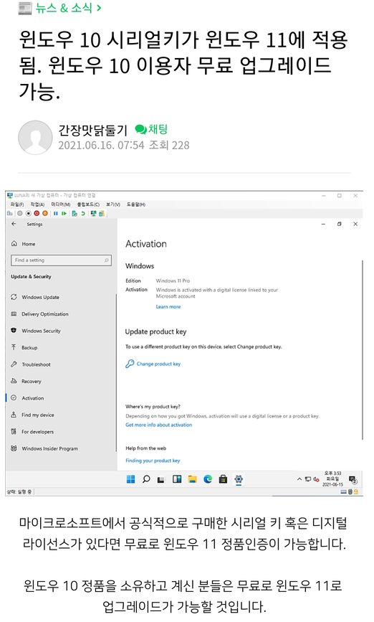
Task: Click the network icon in system tray
Action: 308,479
